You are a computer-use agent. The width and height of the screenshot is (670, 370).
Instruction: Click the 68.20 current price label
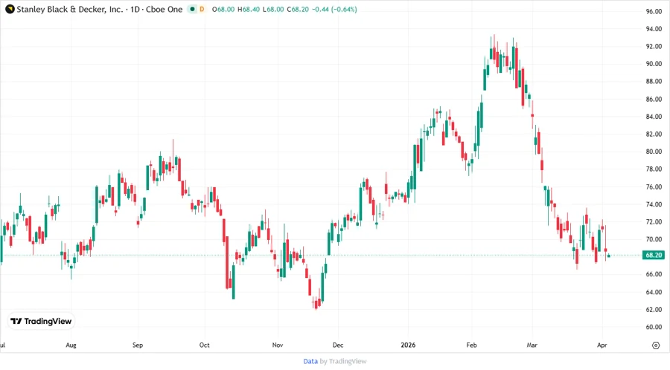tap(654, 256)
